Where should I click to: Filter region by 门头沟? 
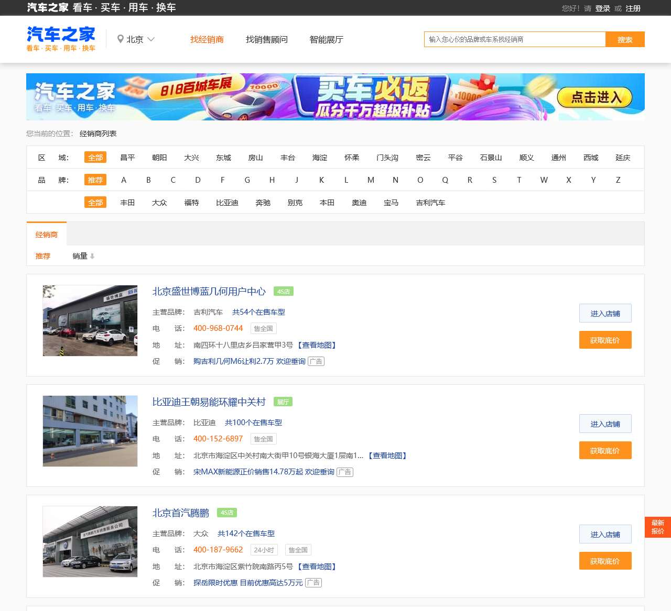pyautogui.click(x=387, y=158)
